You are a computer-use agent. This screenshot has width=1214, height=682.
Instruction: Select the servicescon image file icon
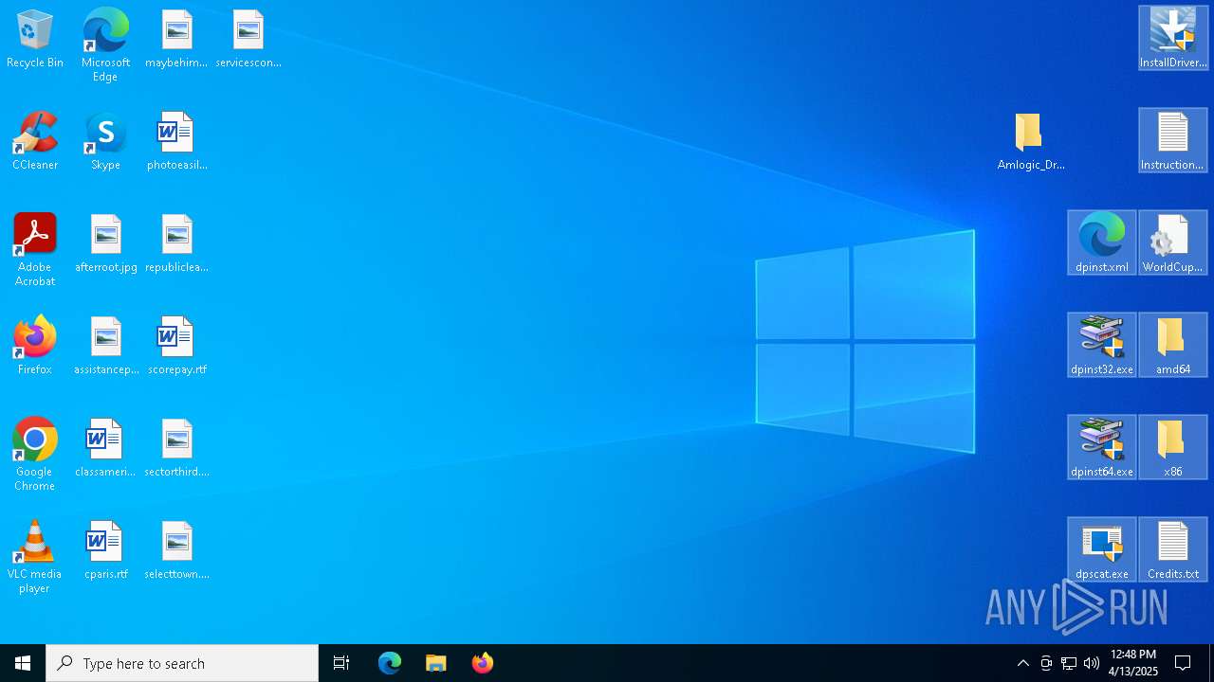click(248, 39)
